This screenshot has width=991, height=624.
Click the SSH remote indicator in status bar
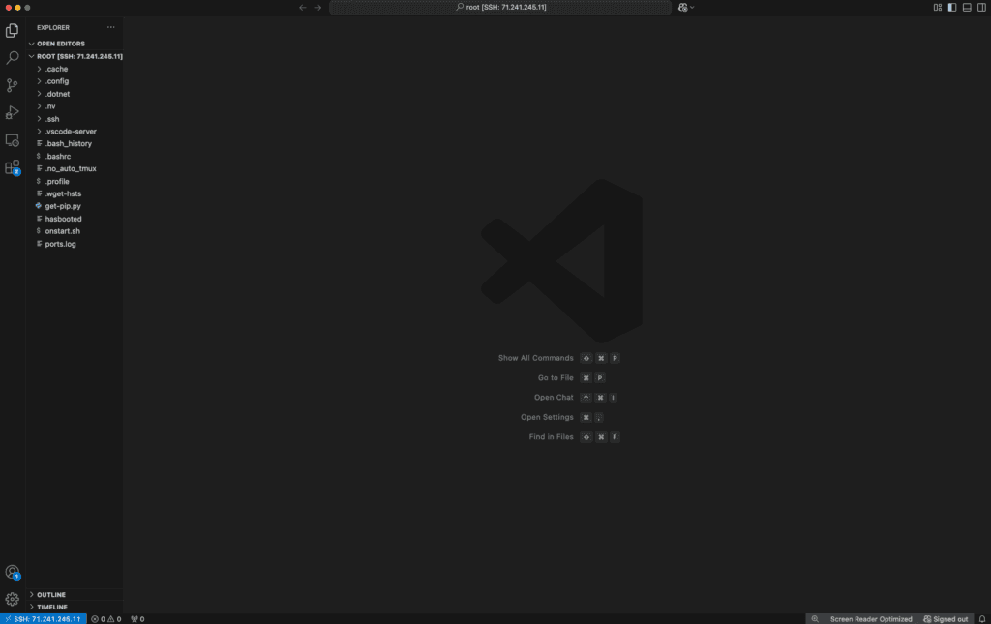click(43, 619)
